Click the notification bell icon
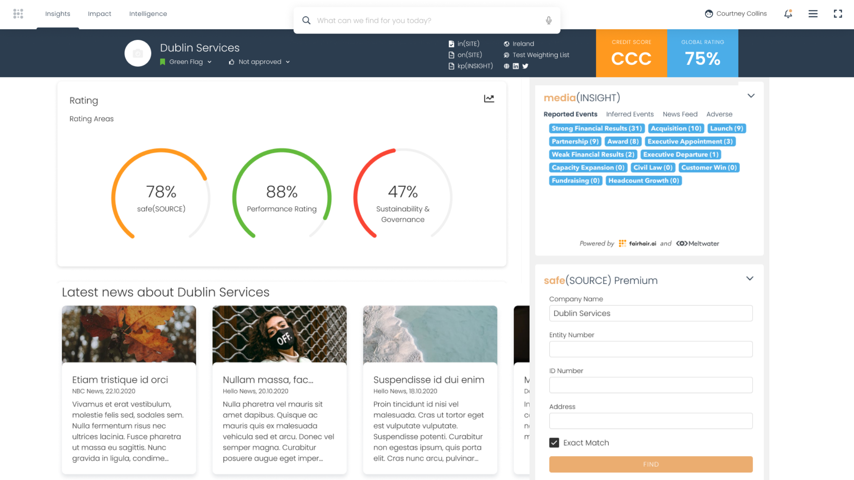Screen dimensions: 854x480 788,13
